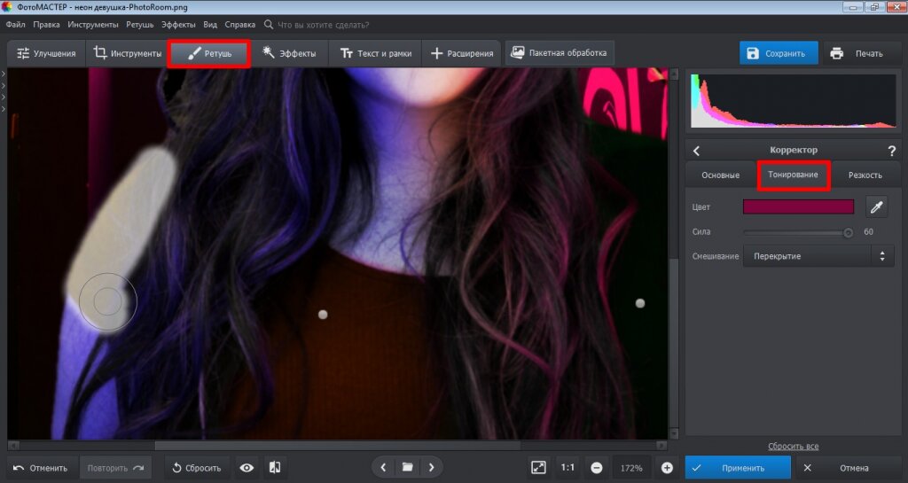The height and width of the screenshot is (483, 908).
Task: Switch to the Резкость tab
Action: point(865,175)
